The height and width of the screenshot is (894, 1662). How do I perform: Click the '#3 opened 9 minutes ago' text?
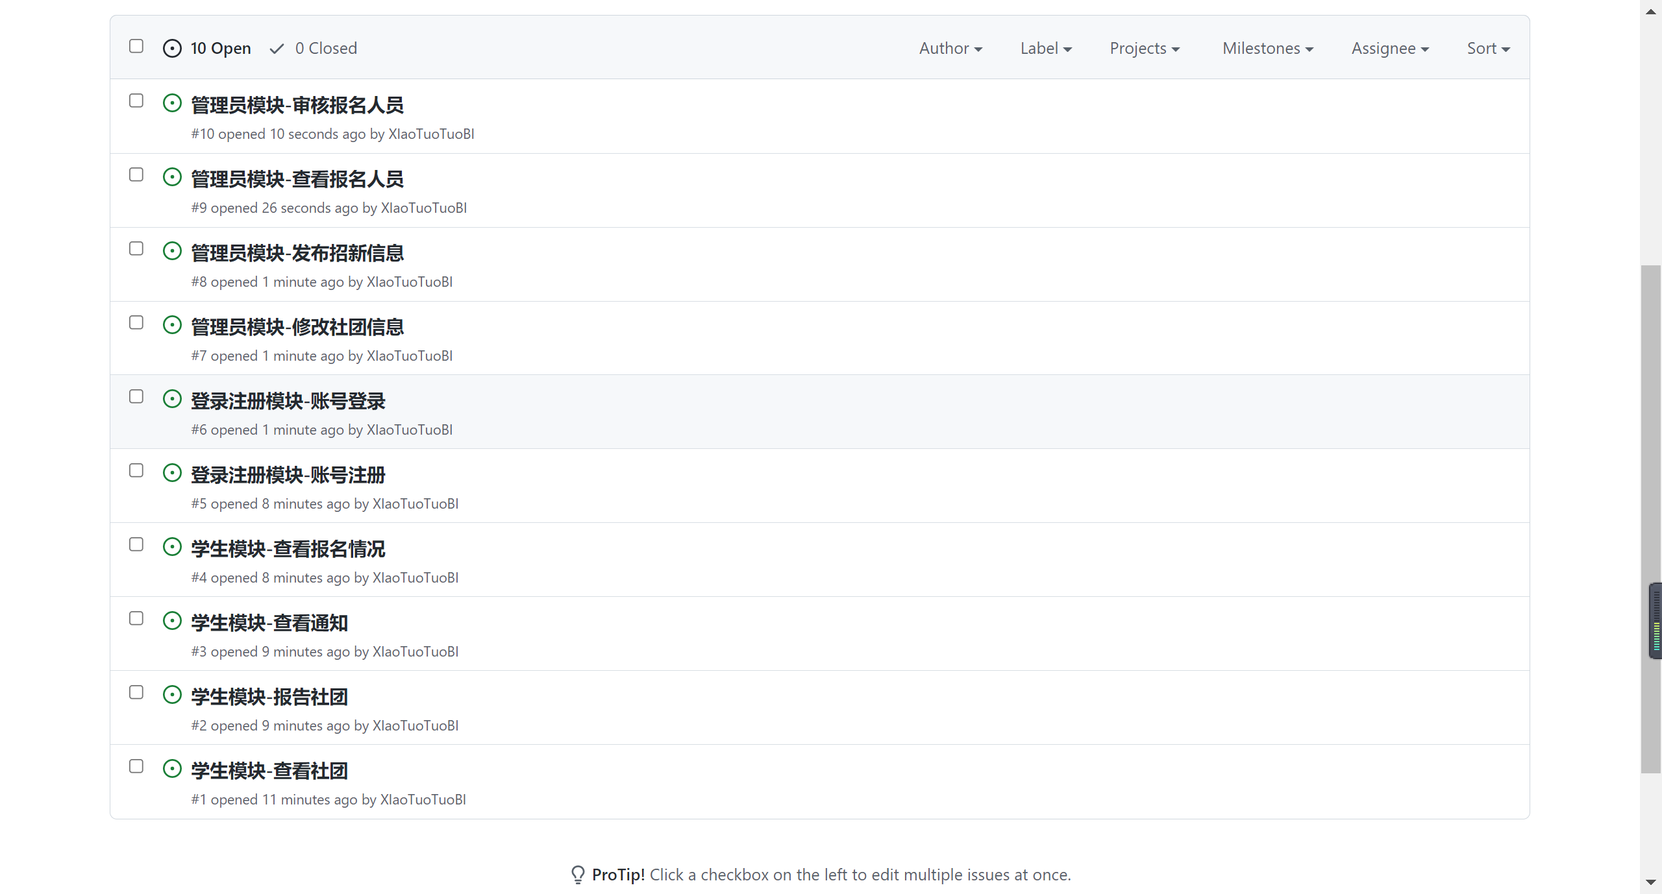point(270,652)
